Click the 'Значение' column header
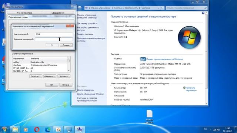 (x=49, y=58)
